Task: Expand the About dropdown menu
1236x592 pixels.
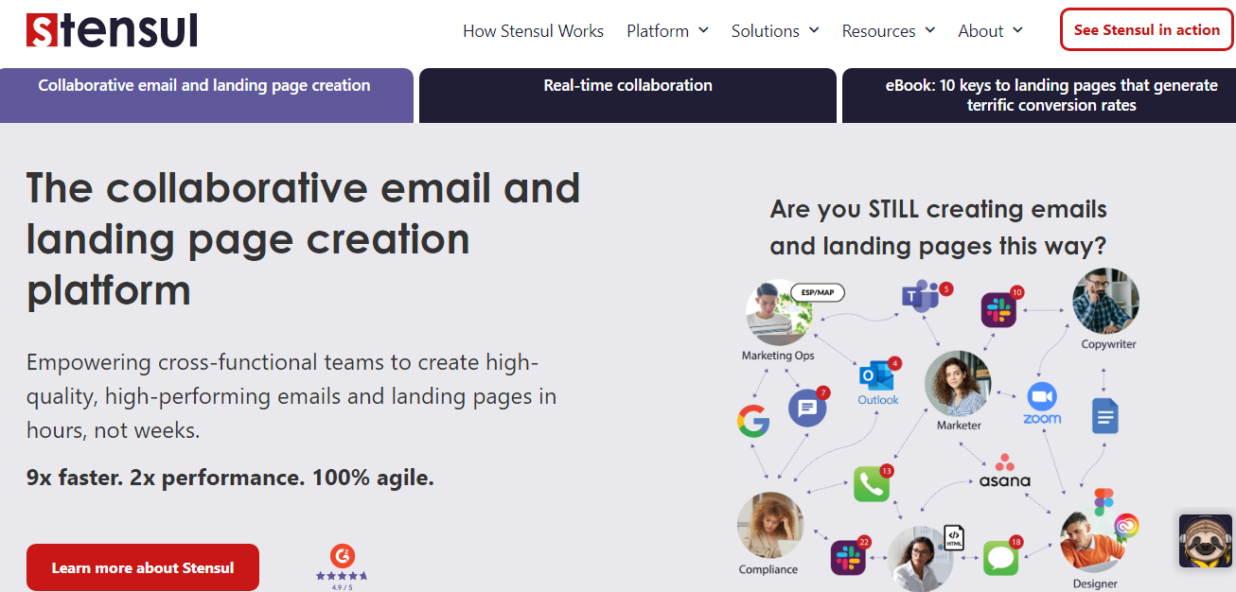Action: click(990, 31)
